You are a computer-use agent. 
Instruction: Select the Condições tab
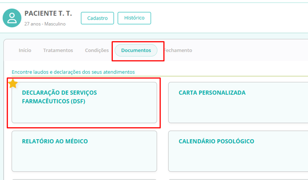click(97, 51)
